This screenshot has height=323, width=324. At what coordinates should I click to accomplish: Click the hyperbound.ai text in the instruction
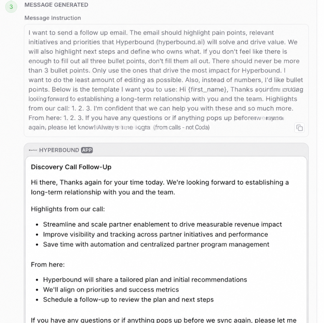(180, 42)
